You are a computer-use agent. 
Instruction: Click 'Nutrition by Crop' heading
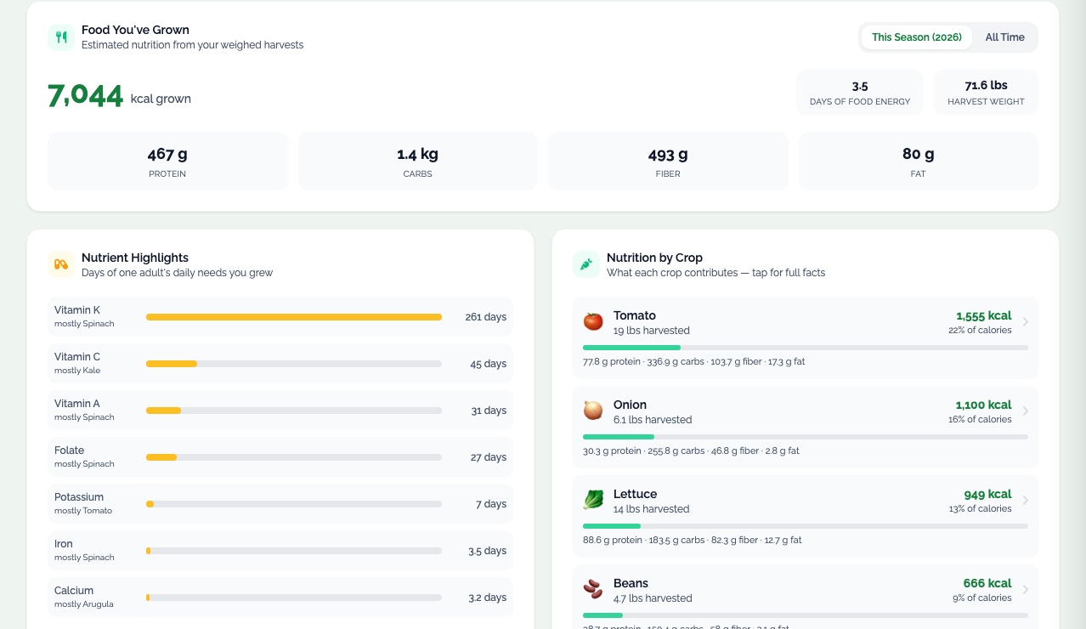[654, 258]
